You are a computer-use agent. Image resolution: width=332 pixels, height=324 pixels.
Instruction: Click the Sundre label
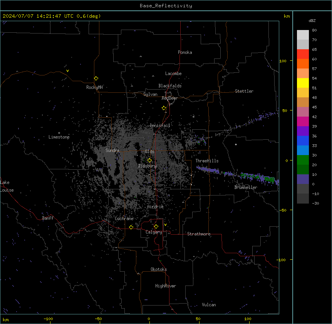pos(112,150)
